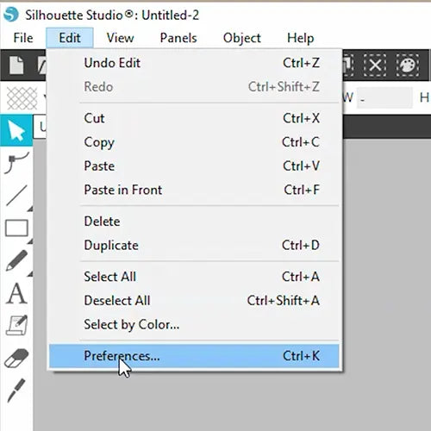
Task: Click the width W input field
Action: (384, 98)
